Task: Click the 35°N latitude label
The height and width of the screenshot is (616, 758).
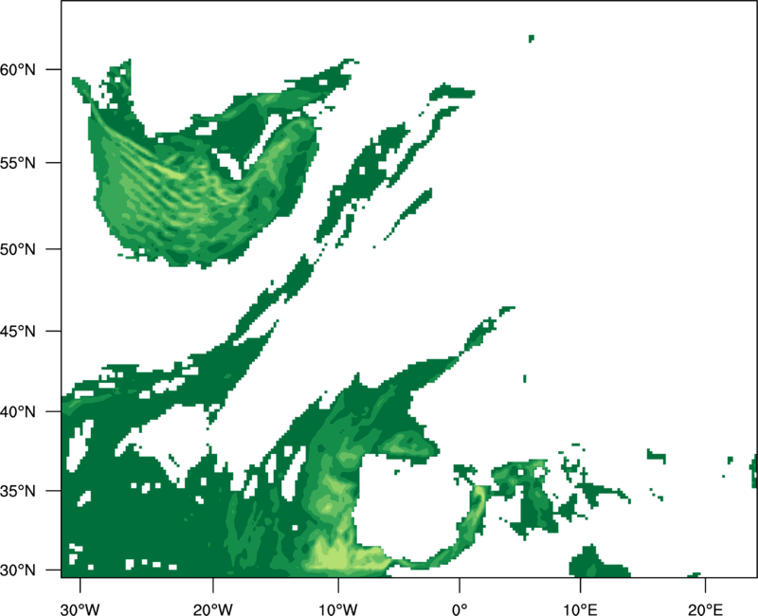Action: coord(18,491)
